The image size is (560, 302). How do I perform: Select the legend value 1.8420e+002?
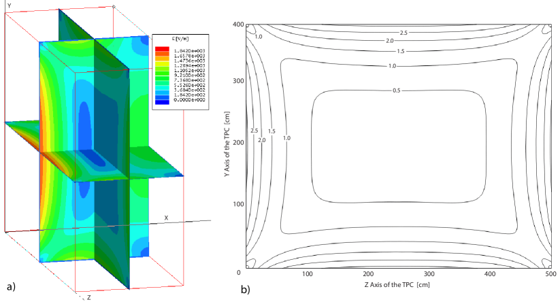pos(190,95)
